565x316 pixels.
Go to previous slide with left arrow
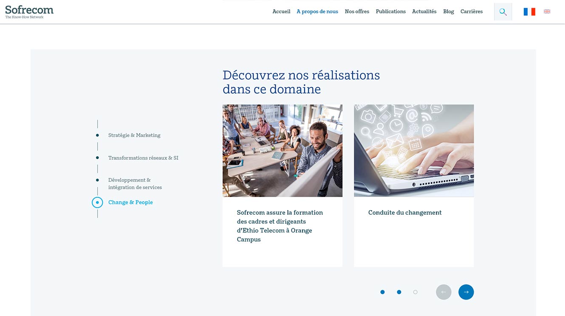(x=444, y=292)
